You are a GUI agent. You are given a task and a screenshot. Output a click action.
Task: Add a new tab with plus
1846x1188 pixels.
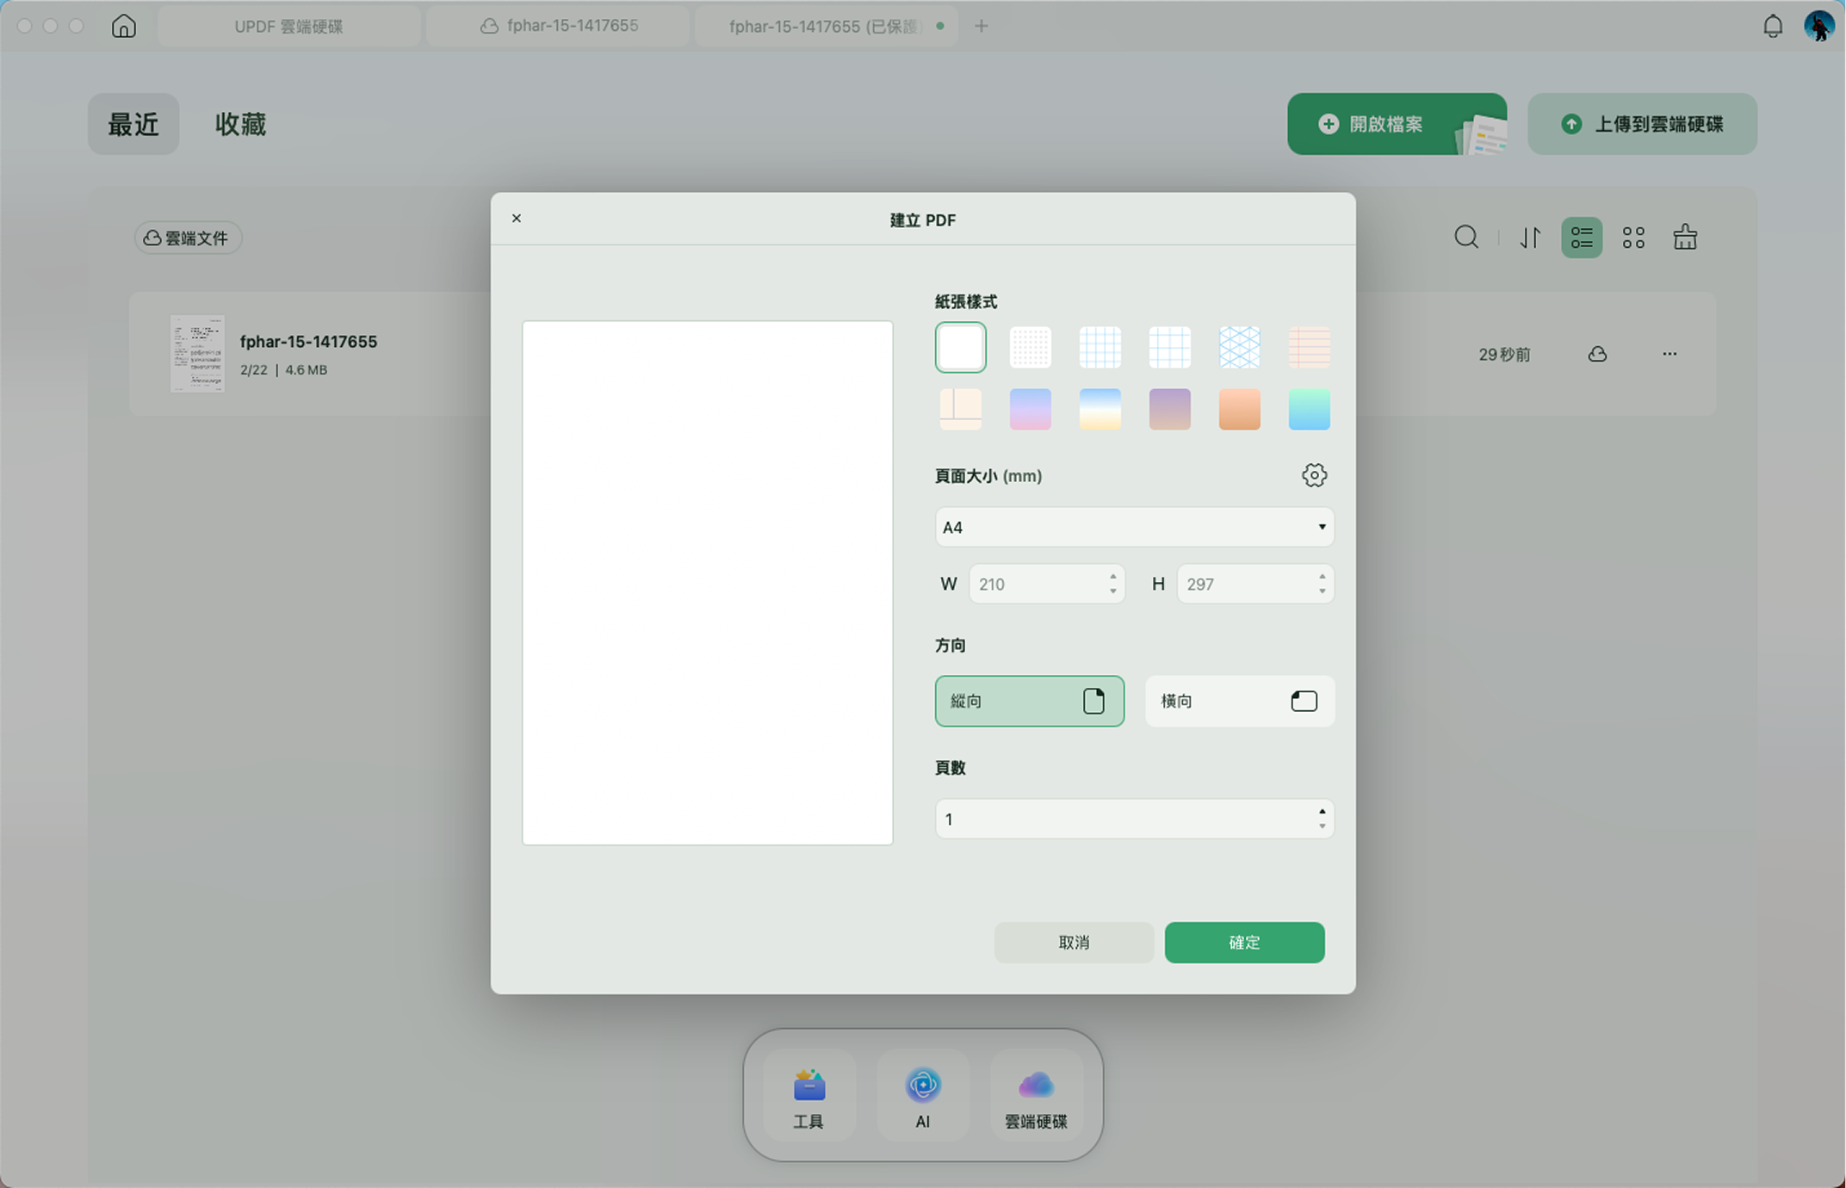coord(981,26)
